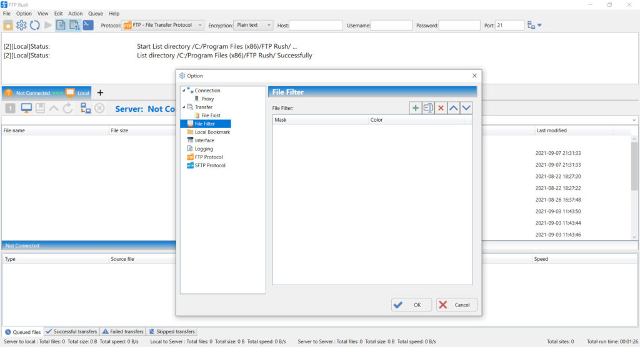Sort by Last modified column header
The width and height of the screenshot is (640, 347).
(574, 130)
